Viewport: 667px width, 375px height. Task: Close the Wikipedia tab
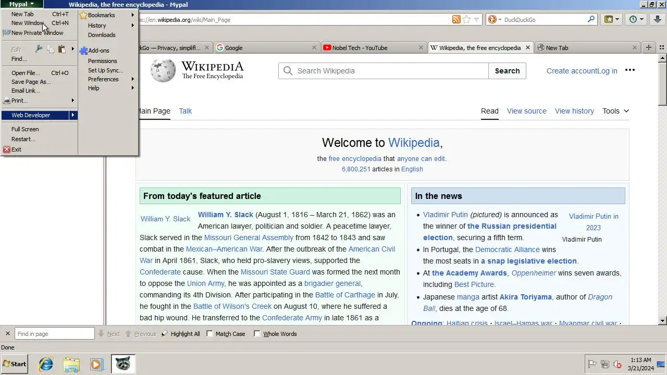(x=527, y=47)
